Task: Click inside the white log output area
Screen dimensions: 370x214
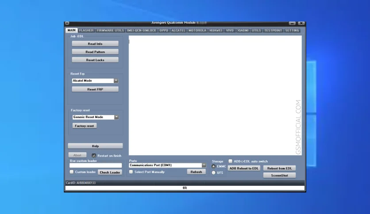Action: (x=215, y=96)
